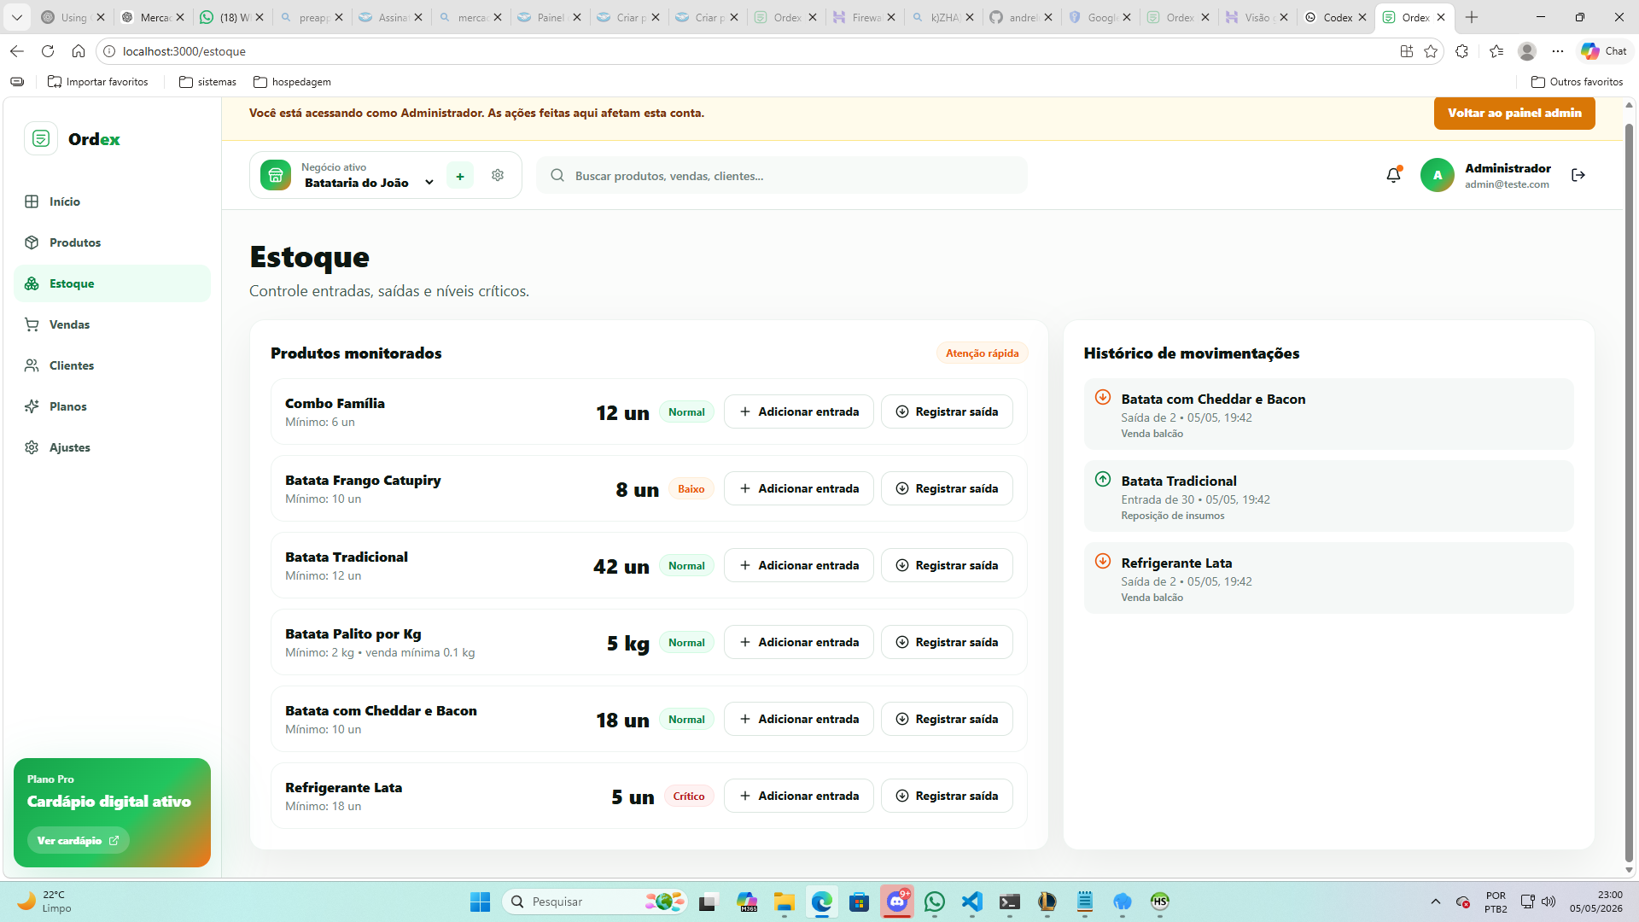
Task: Click the logout icon
Action: 1578,175
